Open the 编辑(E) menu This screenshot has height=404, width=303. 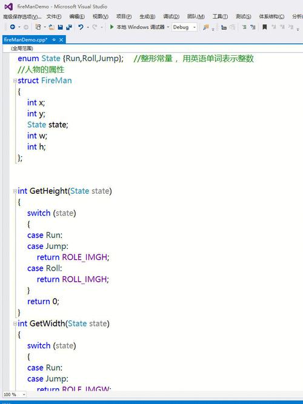(77, 16)
